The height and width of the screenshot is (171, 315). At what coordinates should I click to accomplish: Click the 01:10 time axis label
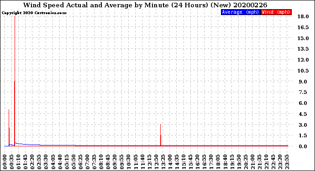coord(19,162)
